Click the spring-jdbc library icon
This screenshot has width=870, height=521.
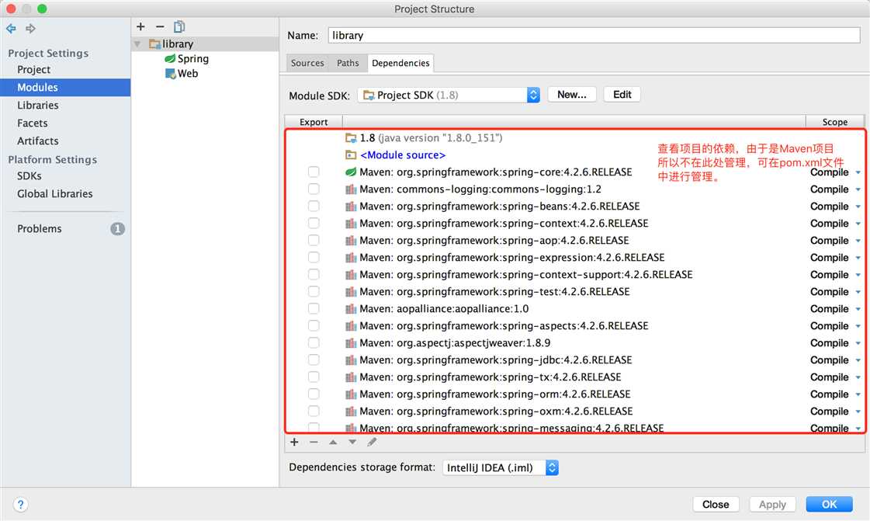[x=351, y=360]
